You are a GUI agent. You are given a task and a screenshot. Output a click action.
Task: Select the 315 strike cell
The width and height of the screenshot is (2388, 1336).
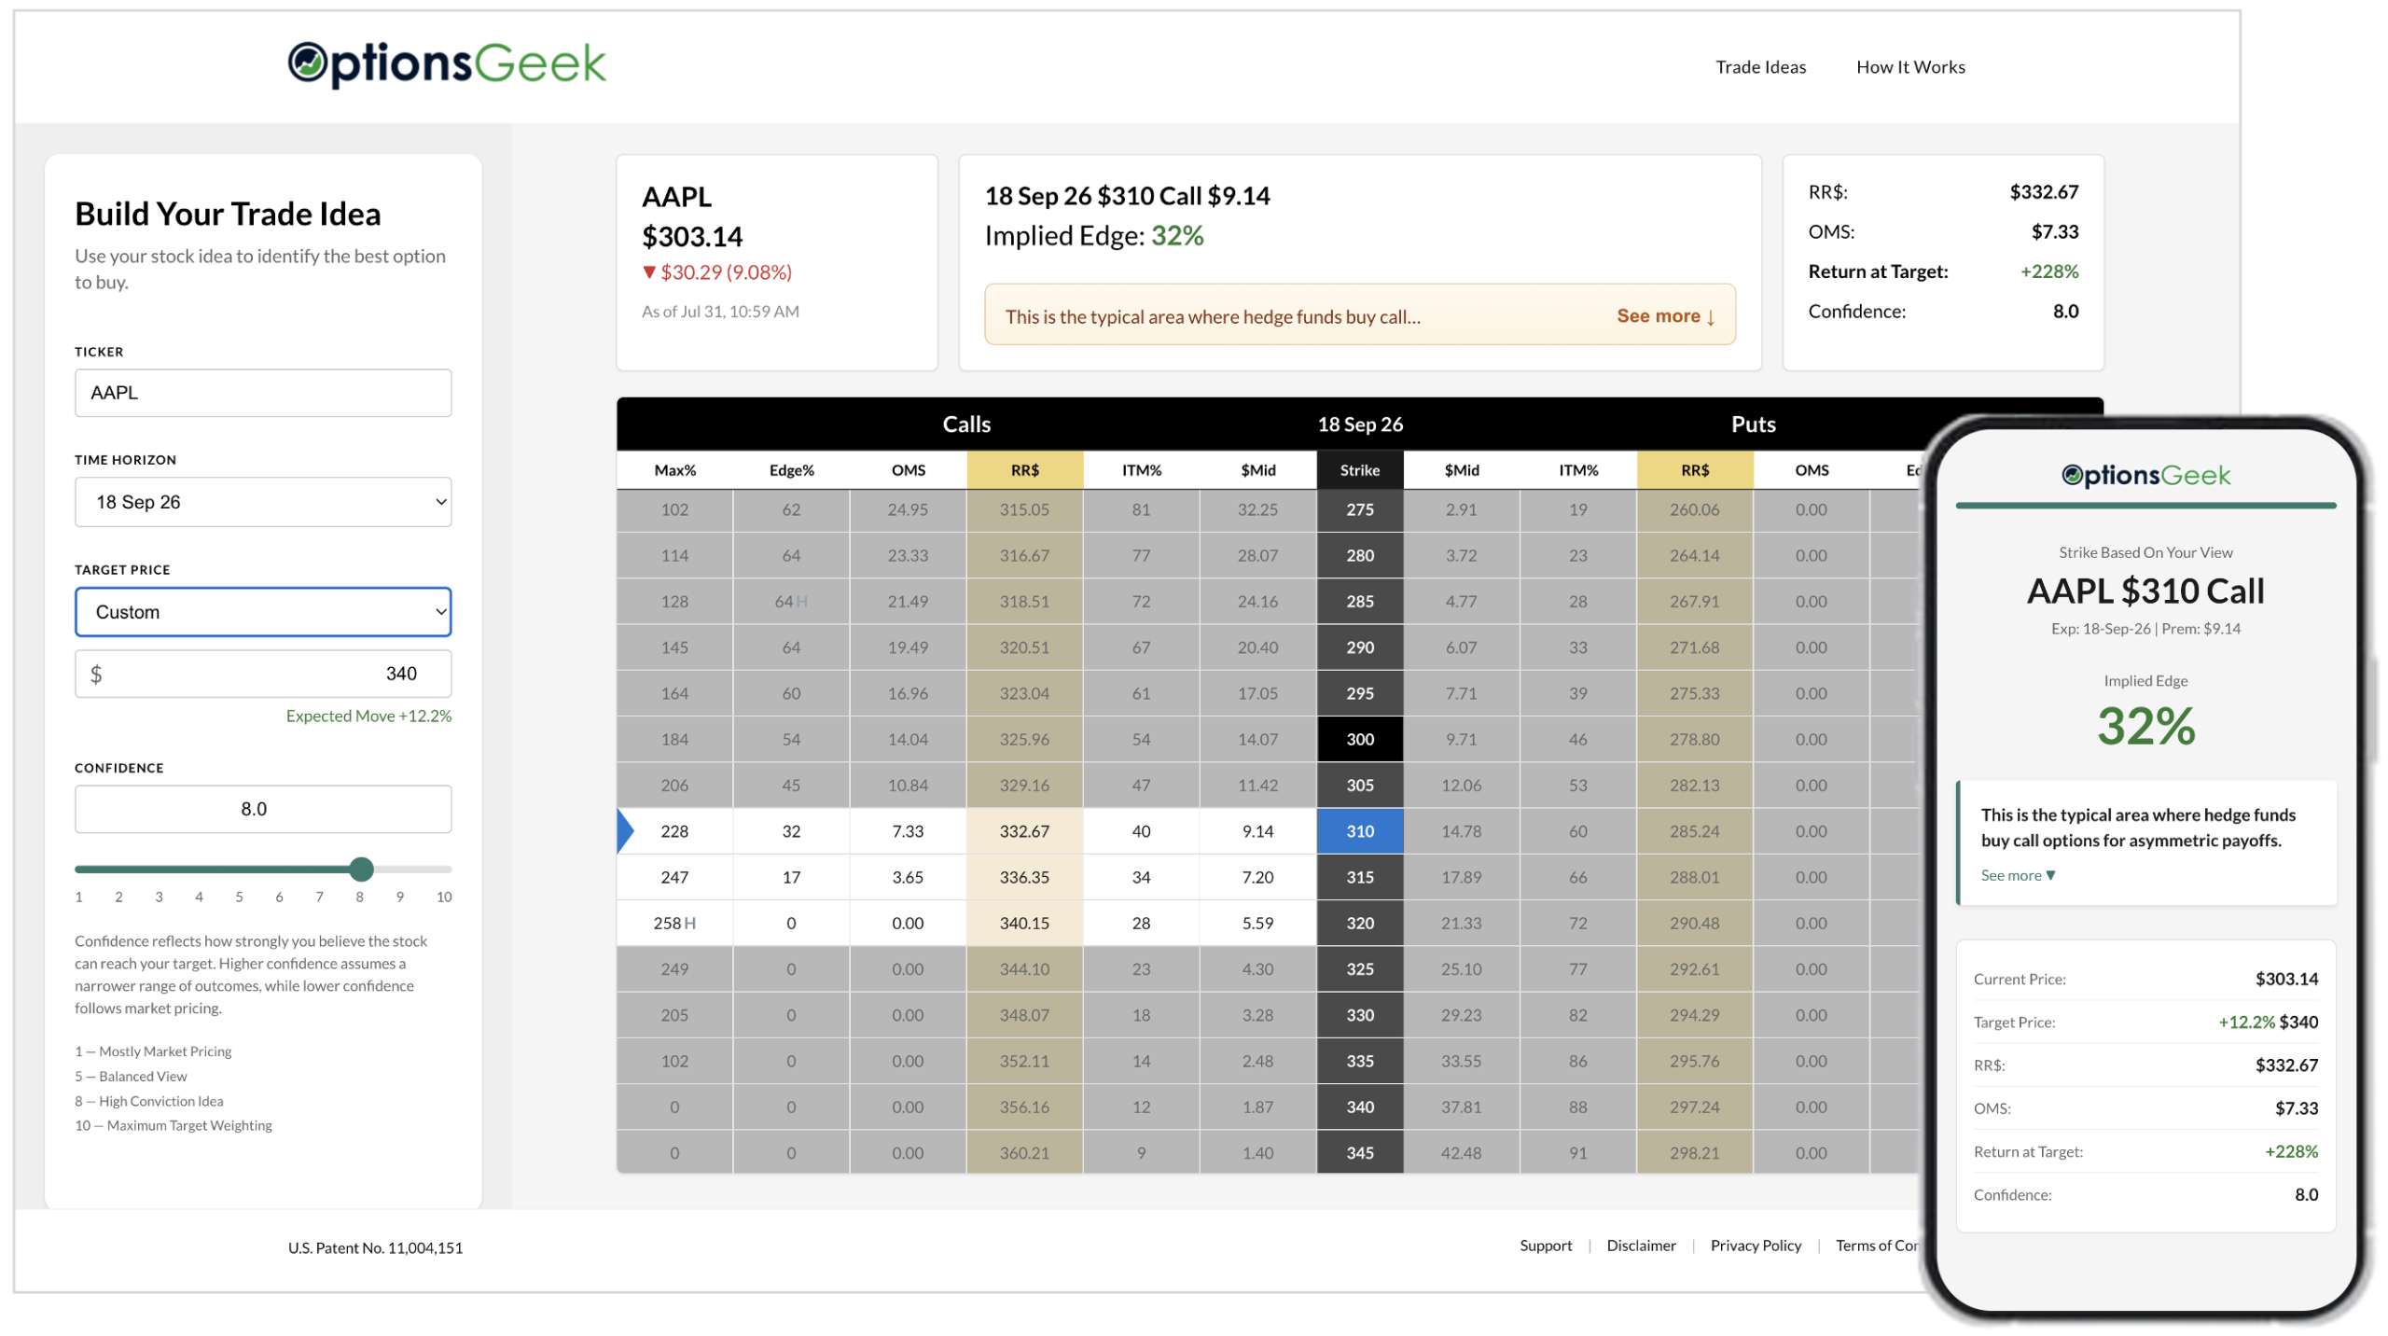click(1360, 877)
